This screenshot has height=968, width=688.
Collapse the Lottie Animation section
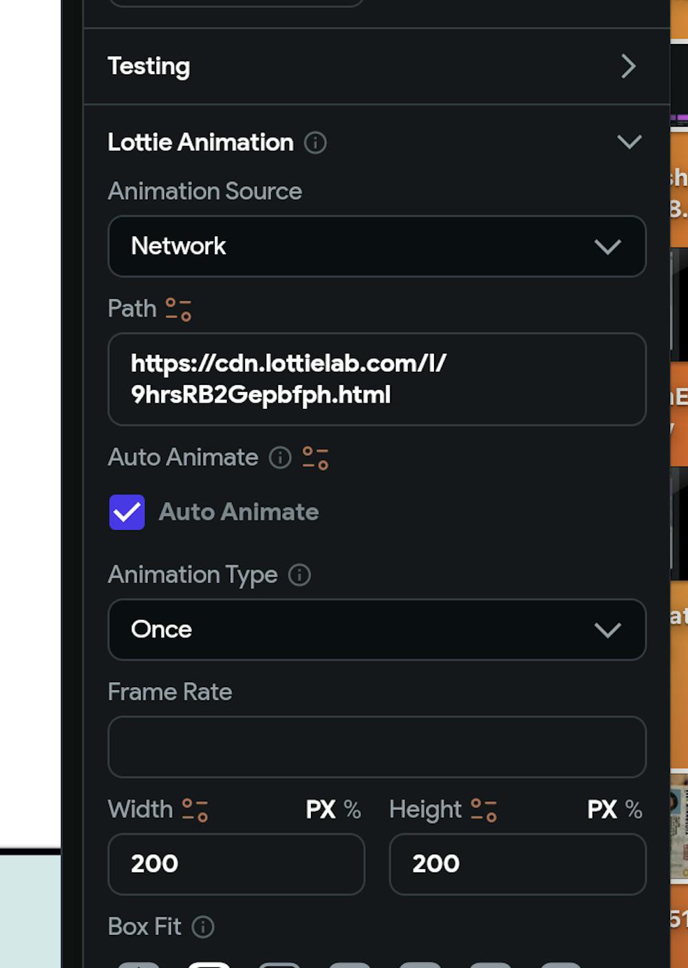[x=629, y=143]
